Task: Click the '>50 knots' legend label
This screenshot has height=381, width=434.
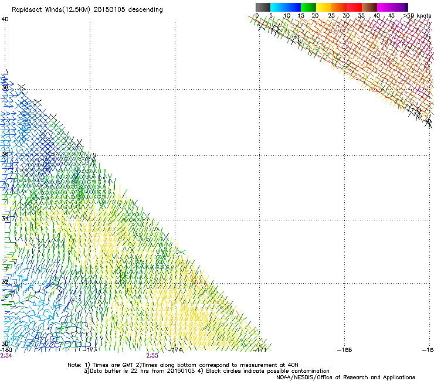Action: 418,16
